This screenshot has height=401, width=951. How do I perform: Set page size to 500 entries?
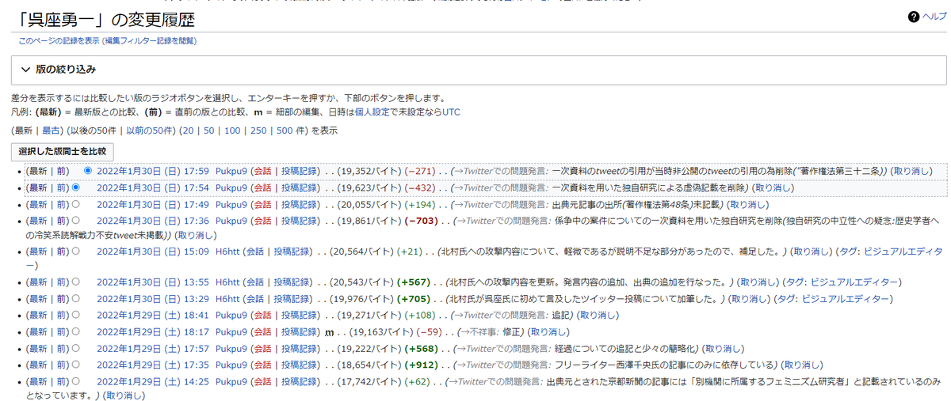pyautogui.click(x=285, y=131)
